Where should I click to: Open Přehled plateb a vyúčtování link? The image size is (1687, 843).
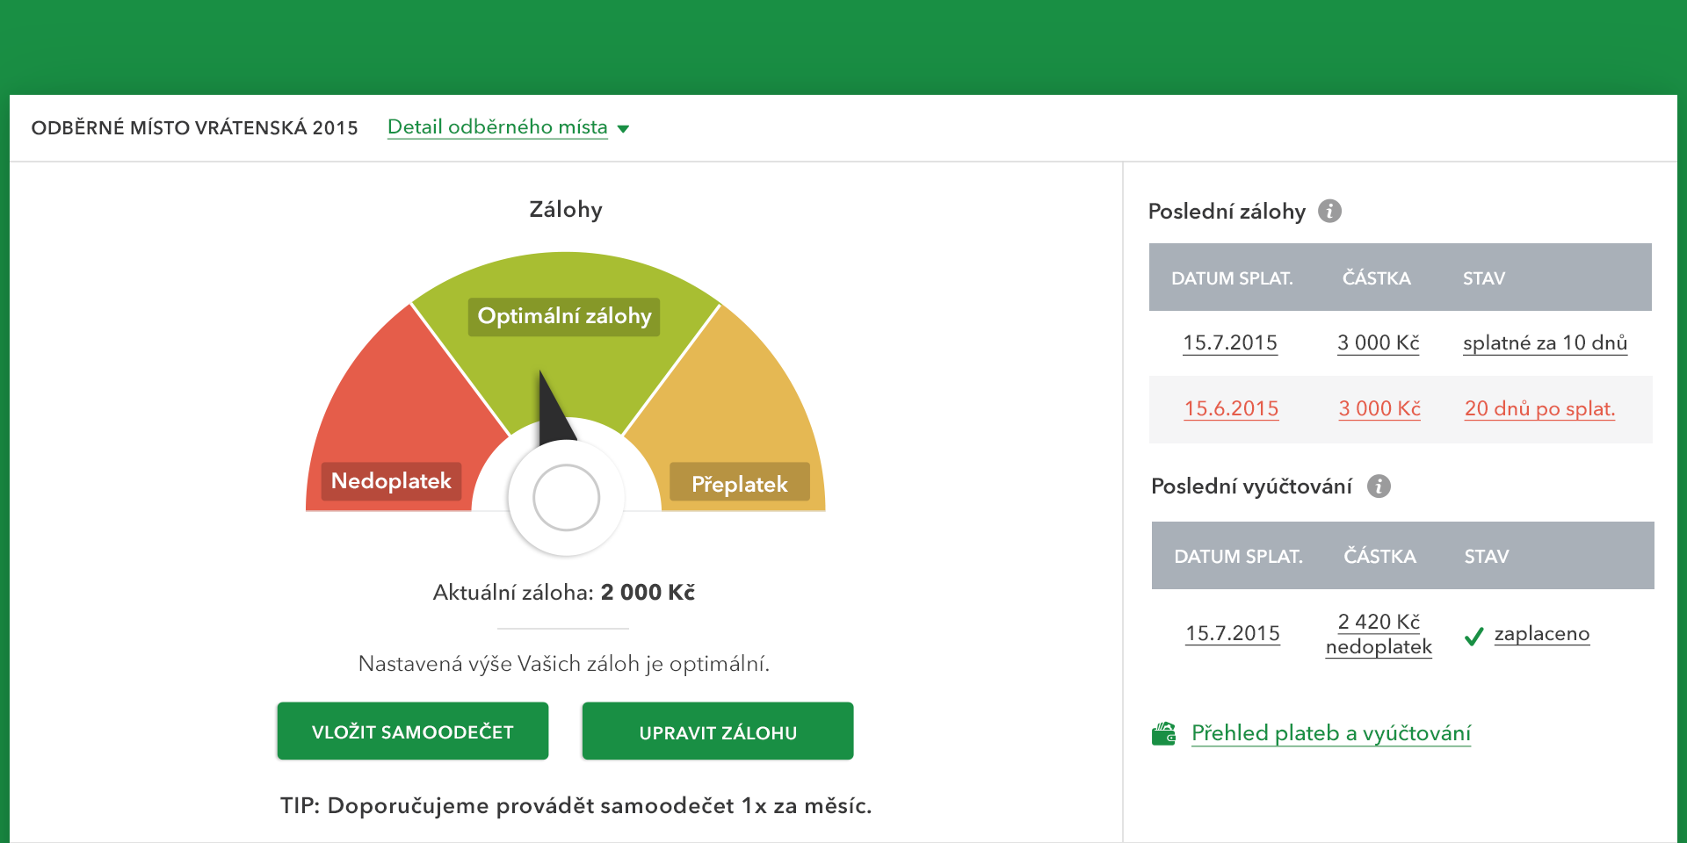tap(1331, 733)
